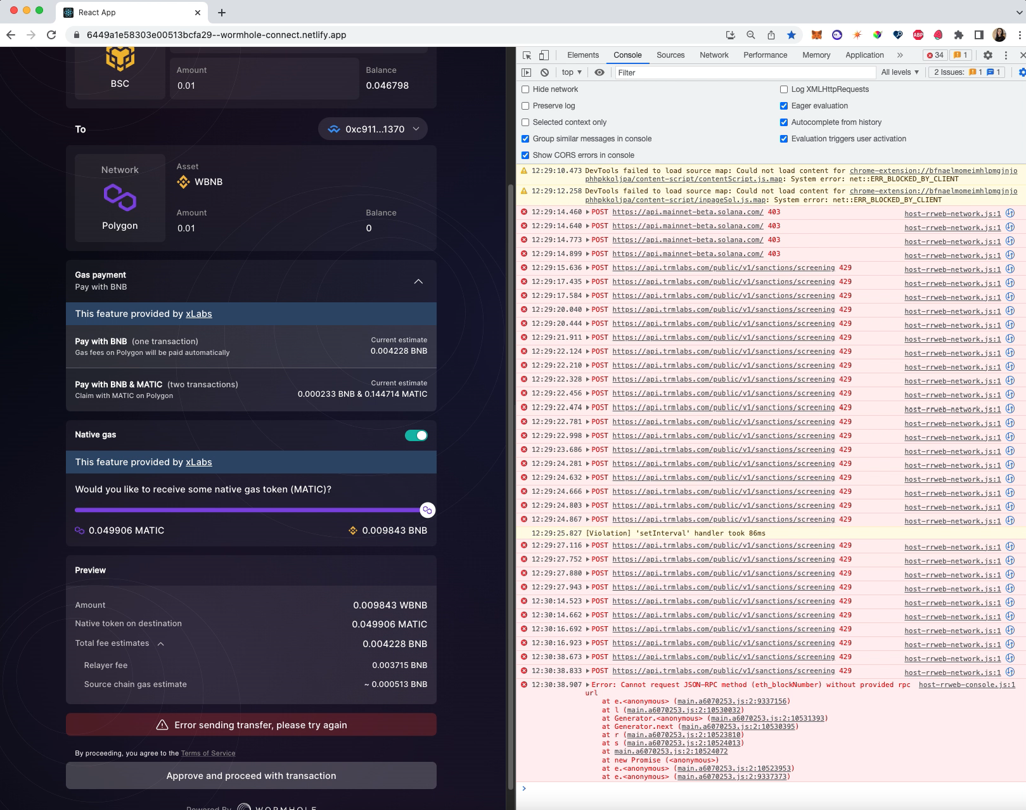1026x810 pixels.
Task: Disable Eager evaluation
Action: 784,106
